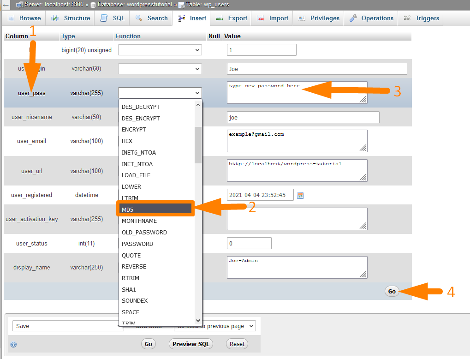The width and height of the screenshot is (470, 359).
Task: Open the Browse tab
Action: (x=24, y=18)
